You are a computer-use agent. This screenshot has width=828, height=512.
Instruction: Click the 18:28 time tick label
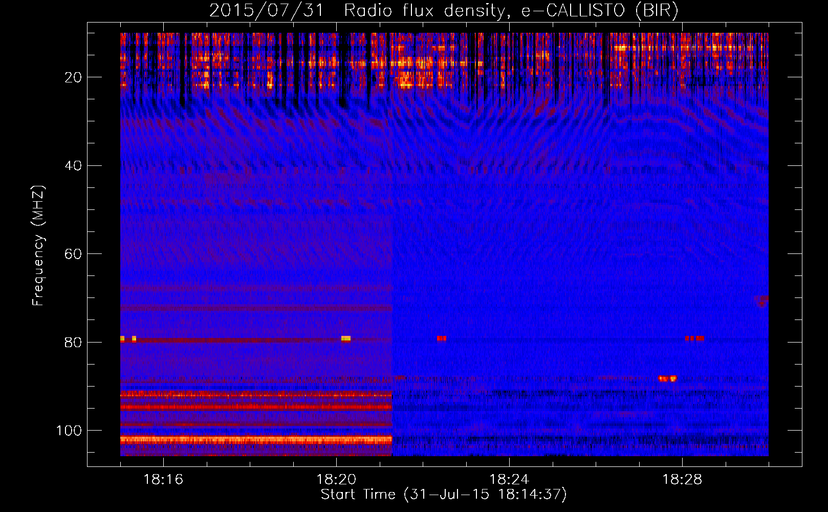point(682,480)
